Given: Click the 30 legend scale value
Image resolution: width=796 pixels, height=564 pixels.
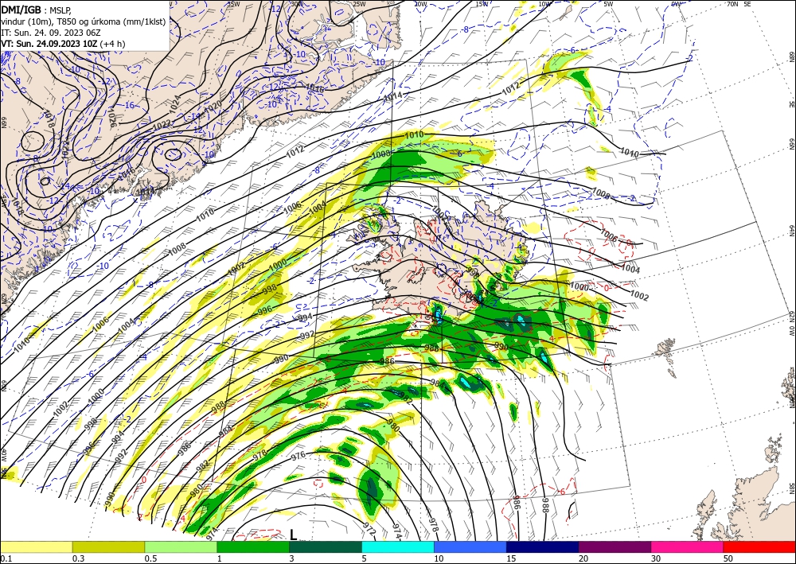Looking at the screenshot, I should (657, 558).
